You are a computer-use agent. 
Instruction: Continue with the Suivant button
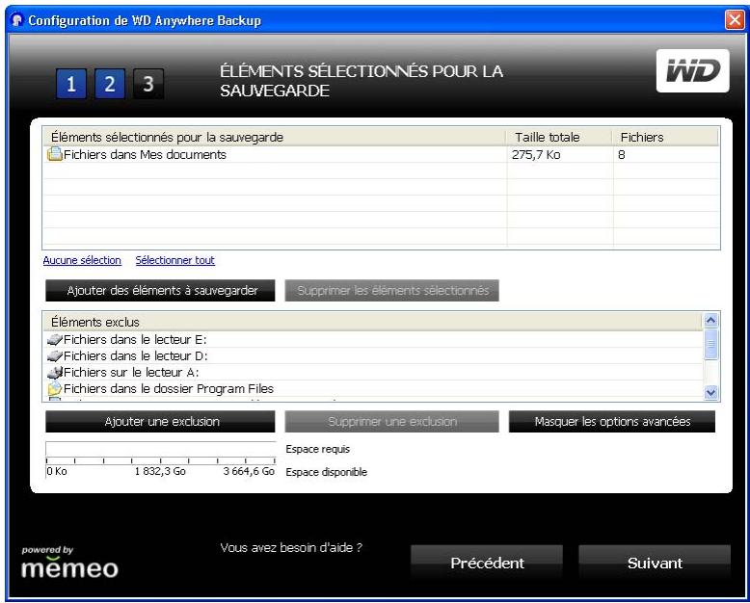[x=655, y=563]
